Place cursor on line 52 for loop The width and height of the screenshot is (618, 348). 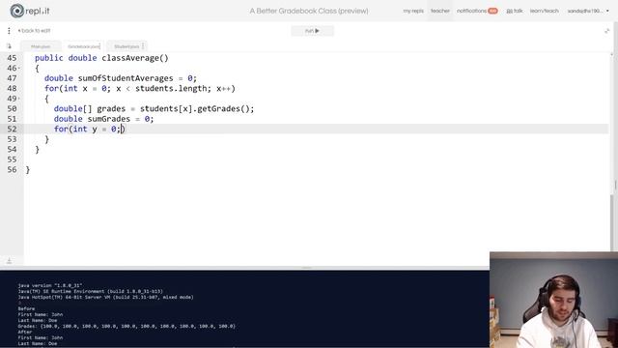(90, 129)
